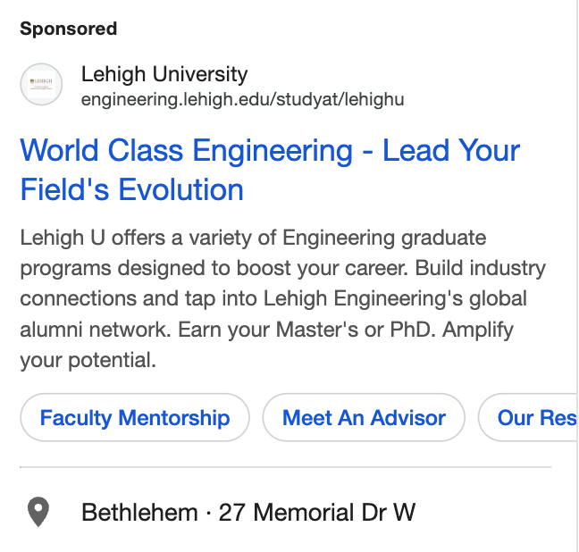579x552 pixels.
Task: Click the Bethlehem city name
Action: tap(139, 513)
